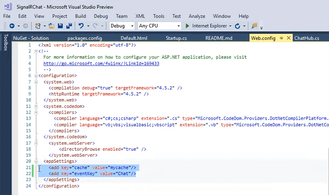Image resolution: width=329 pixels, height=195 pixels.
Task: Click the Navigate Backward arrow icon
Action: click(12, 26)
